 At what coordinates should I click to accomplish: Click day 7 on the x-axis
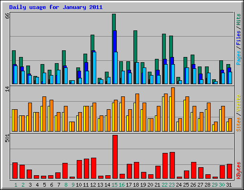click(x=59, y=185)
